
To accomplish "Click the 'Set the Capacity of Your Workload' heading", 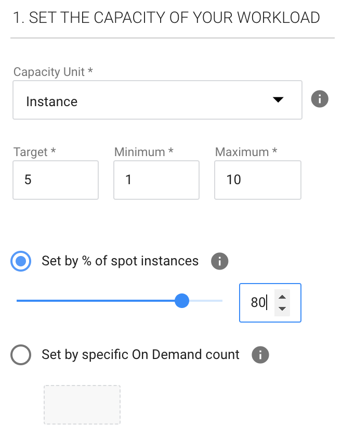I will (166, 18).
